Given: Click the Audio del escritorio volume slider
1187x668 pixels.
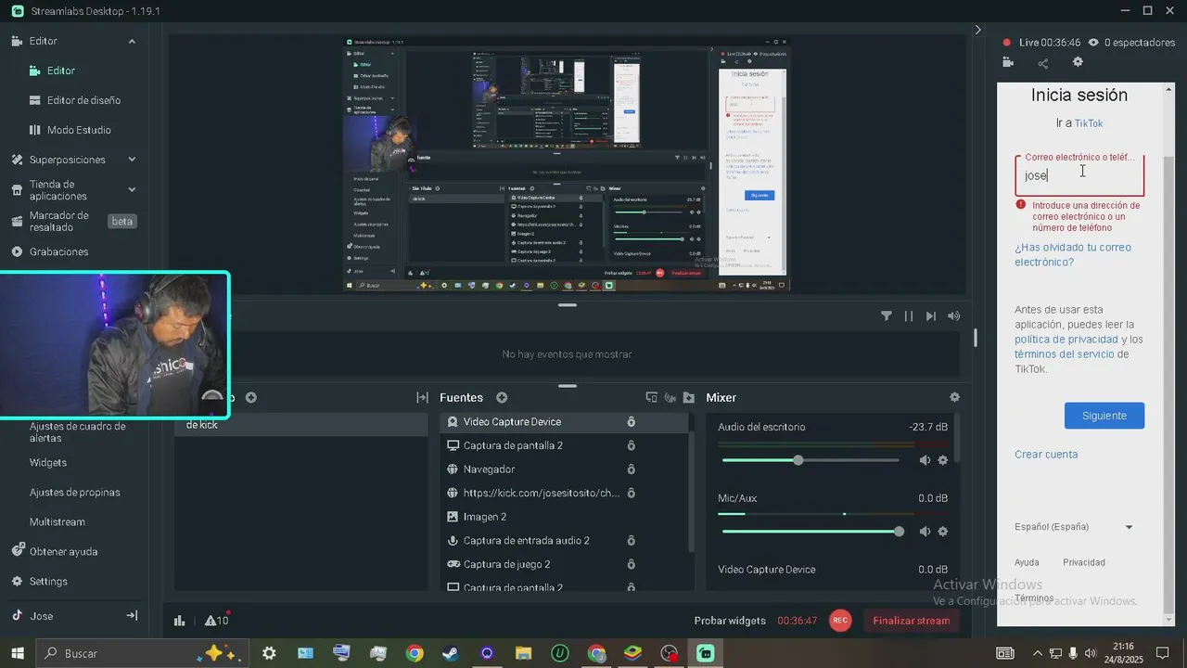Looking at the screenshot, I should (x=810, y=460).
